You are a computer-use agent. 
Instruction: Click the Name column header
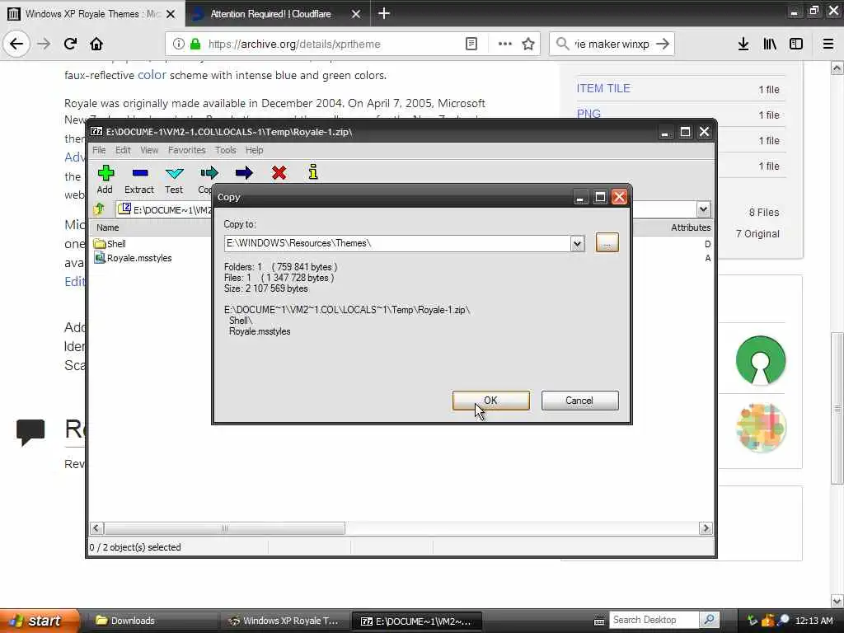click(108, 227)
